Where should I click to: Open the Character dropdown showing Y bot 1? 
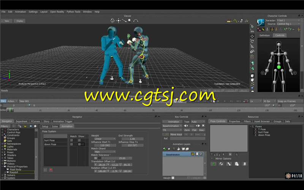pos(288,21)
